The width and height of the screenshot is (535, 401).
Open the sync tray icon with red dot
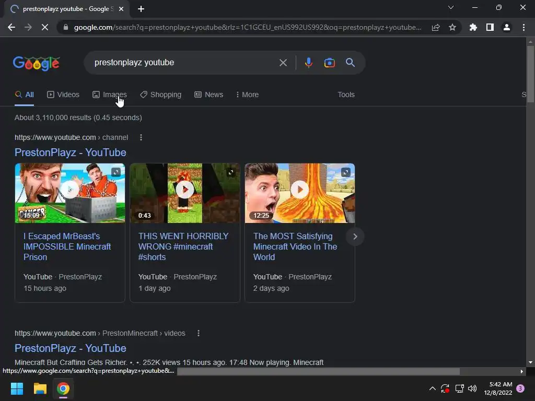[445, 388]
